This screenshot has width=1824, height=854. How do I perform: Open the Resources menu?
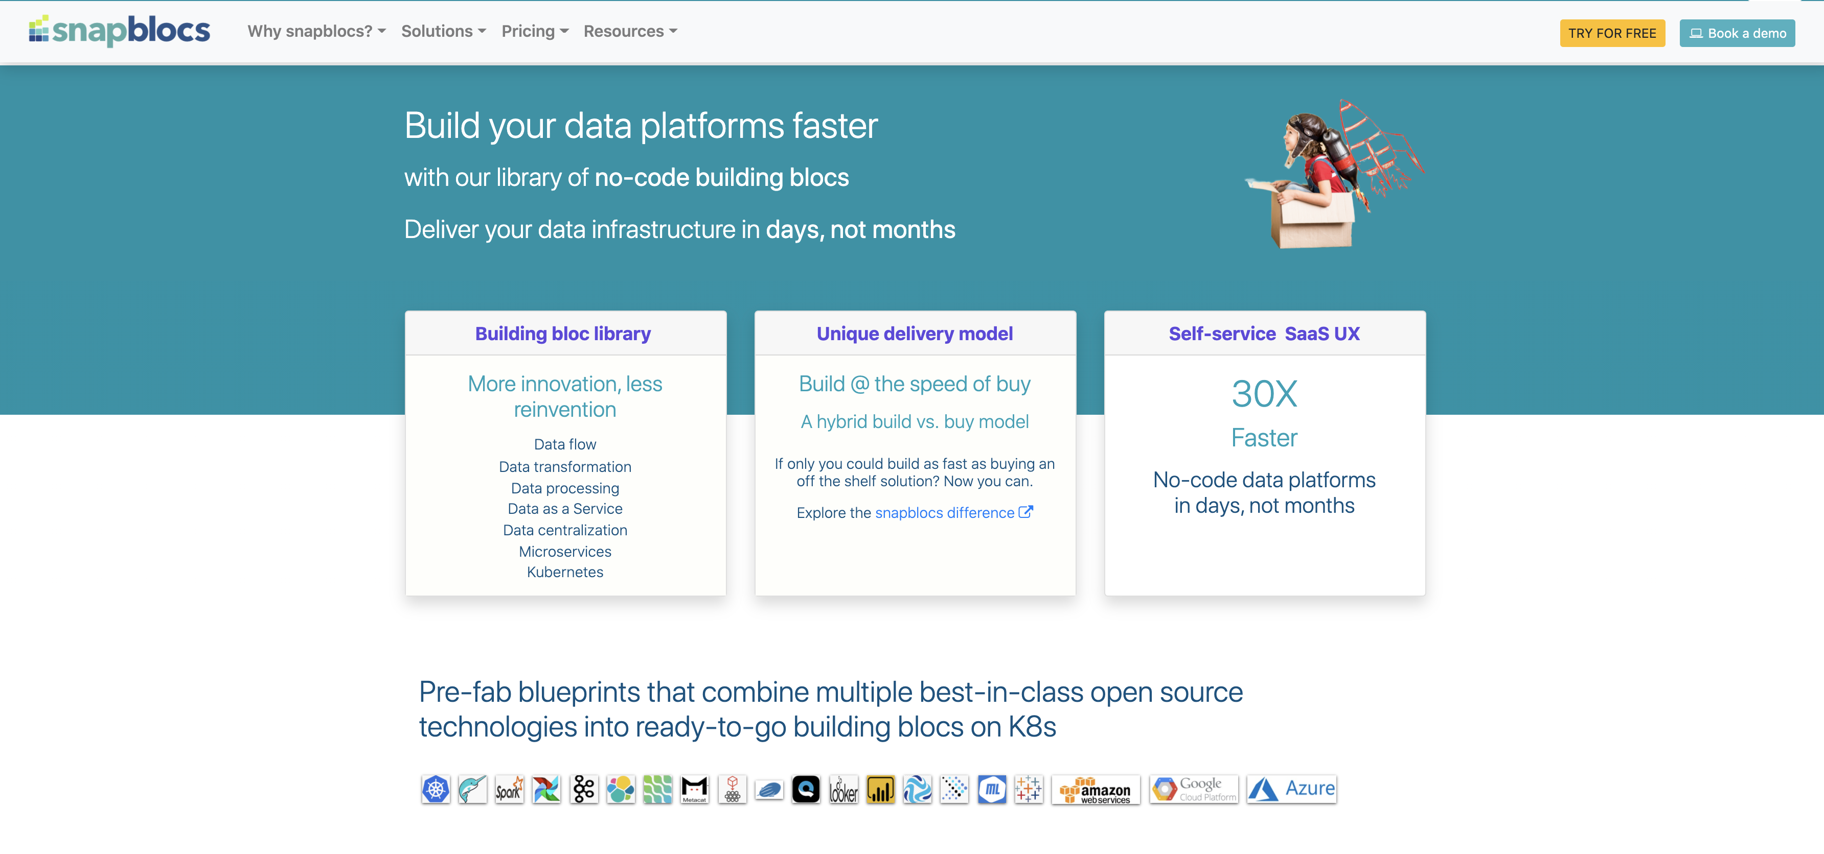(629, 31)
